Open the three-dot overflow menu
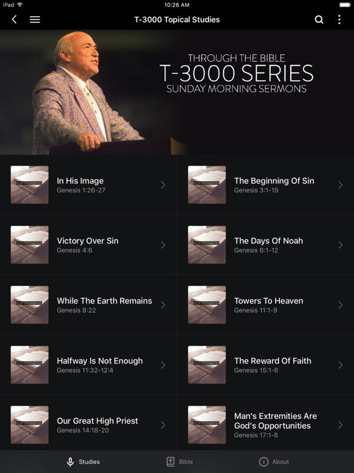Viewport: 354px width, 473px height. pos(339,20)
